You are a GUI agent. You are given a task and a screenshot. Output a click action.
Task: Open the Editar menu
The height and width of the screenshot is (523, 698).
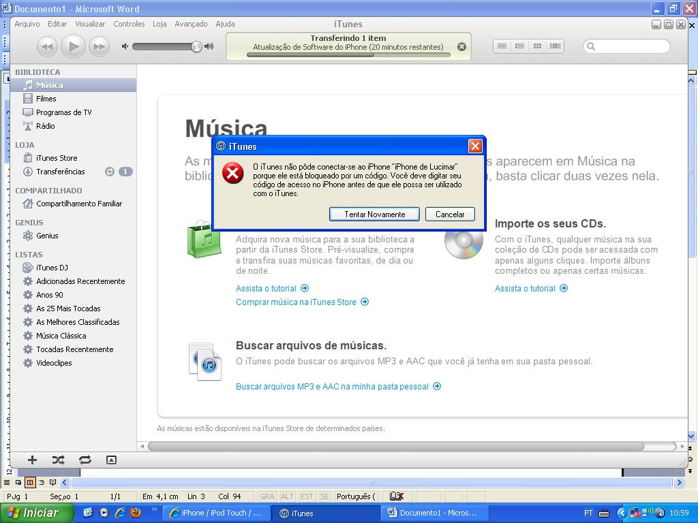tap(57, 24)
